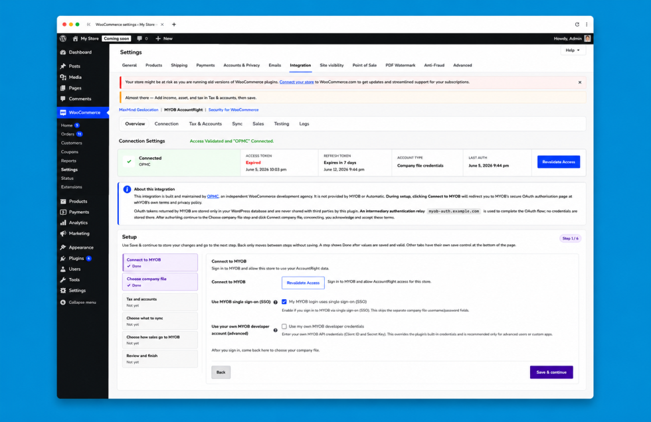Open WooCommerce Coupons submenu

[x=70, y=152]
